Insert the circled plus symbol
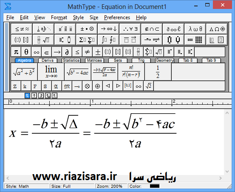 98,86
